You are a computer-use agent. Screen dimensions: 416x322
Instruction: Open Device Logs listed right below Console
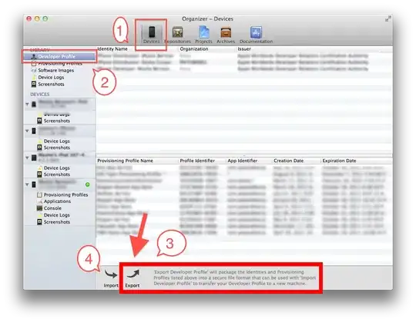[x=53, y=215]
